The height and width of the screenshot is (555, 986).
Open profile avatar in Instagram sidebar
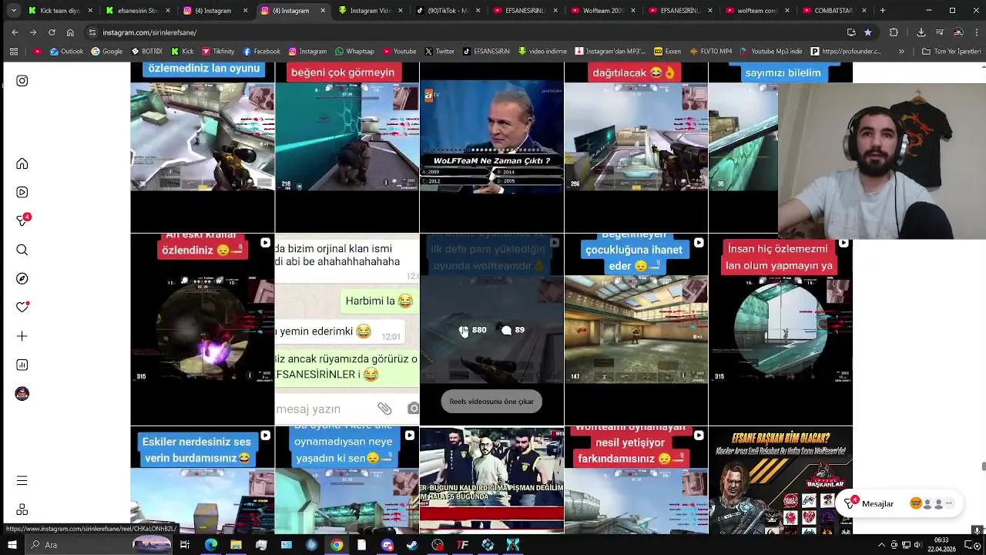click(x=22, y=394)
